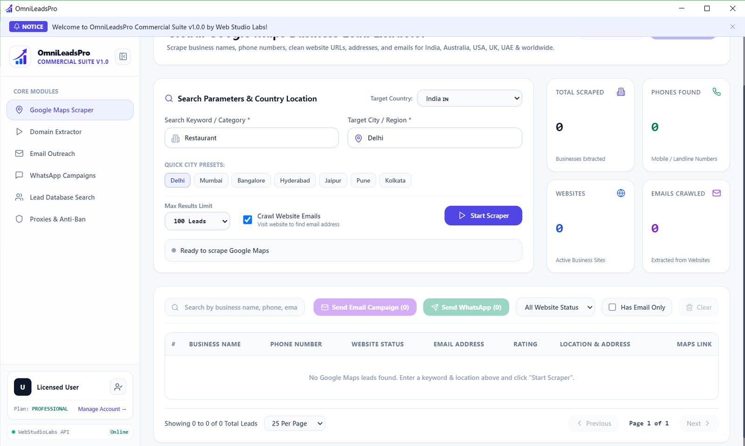Screen dimensions: 745x446
Task: Dismiss the notice banner with the X
Action: [x=732, y=27]
